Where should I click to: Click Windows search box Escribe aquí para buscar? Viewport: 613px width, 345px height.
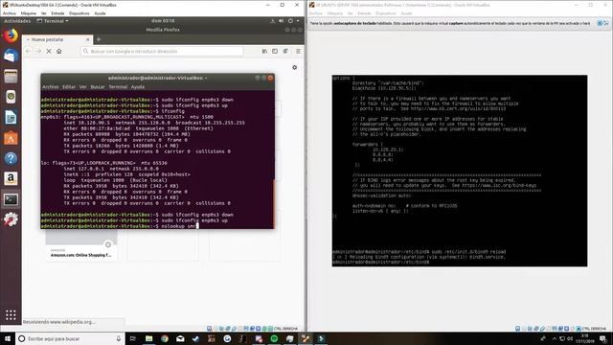(70, 338)
